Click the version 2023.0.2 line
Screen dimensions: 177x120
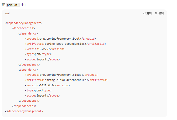47,85
